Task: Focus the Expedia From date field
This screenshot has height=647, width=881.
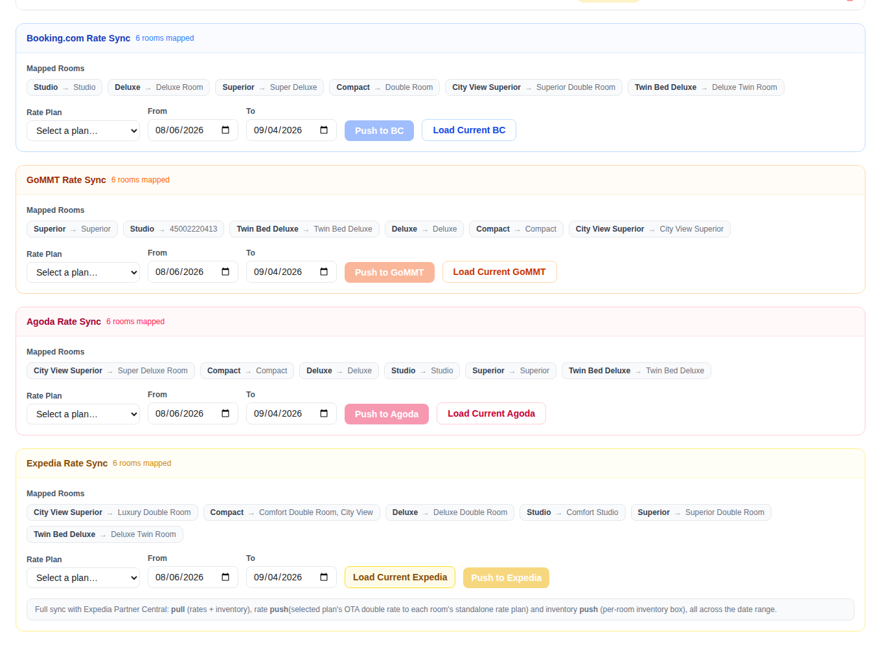Action: coord(193,577)
